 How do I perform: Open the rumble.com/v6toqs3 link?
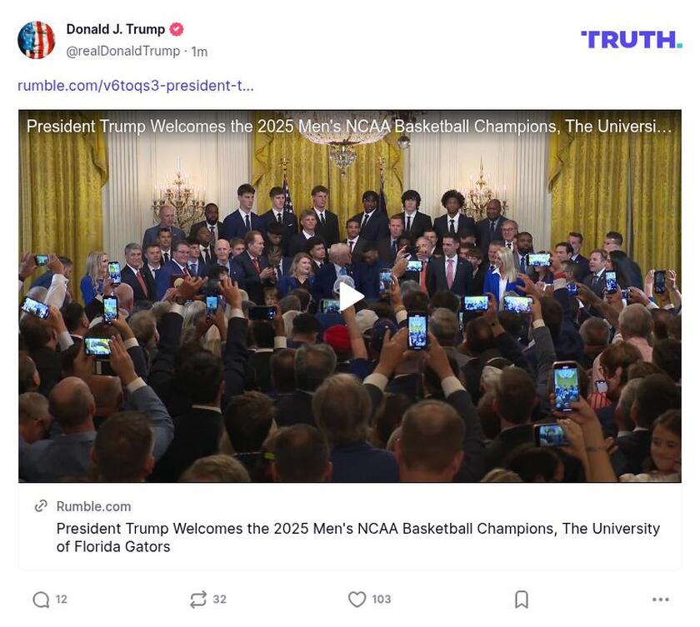[x=136, y=86]
